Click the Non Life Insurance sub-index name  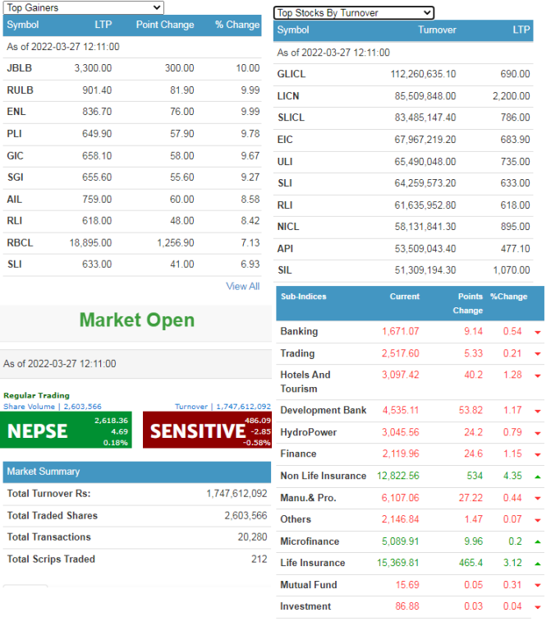tap(324, 476)
